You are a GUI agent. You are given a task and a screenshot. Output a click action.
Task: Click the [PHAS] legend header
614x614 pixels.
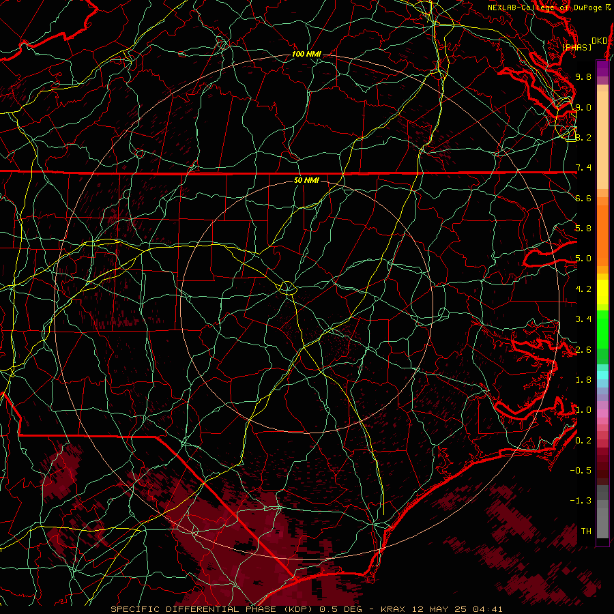click(x=576, y=47)
